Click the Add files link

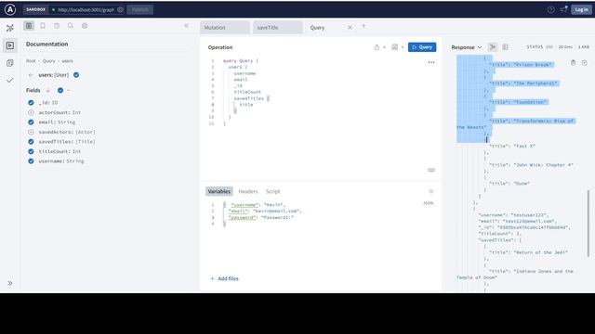click(225, 278)
